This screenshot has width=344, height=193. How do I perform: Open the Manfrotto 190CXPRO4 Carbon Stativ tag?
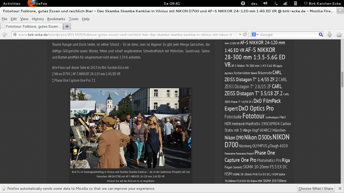tap(258, 127)
